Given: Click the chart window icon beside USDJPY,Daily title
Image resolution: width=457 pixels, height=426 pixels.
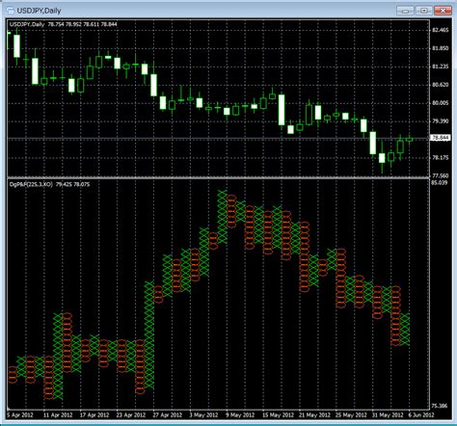Looking at the screenshot, I should (x=11, y=11).
